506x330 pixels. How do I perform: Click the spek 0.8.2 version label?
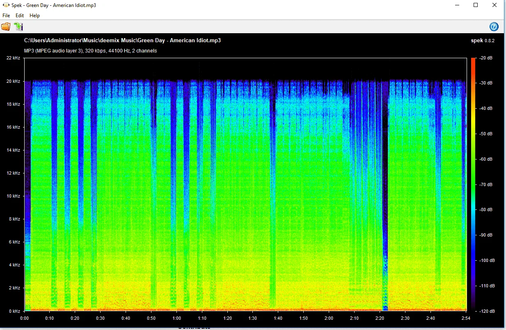(483, 41)
